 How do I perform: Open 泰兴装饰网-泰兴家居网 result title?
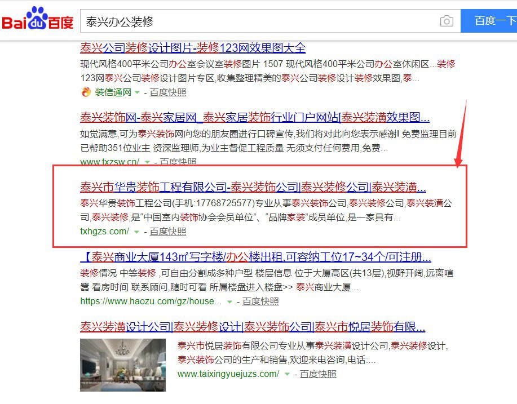[254, 118]
